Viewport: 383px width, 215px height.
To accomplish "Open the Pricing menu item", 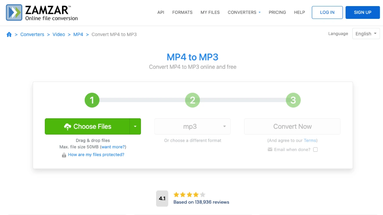I will 277,12.
